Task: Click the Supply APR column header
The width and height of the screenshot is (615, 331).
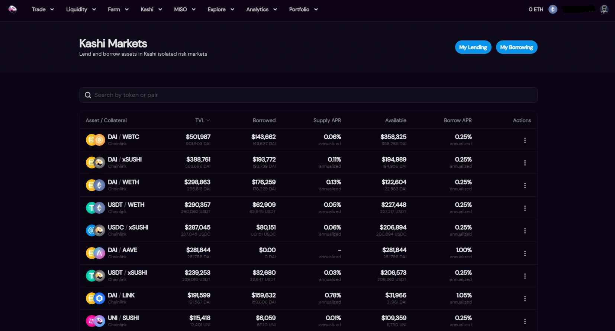Action: click(327, 120)
